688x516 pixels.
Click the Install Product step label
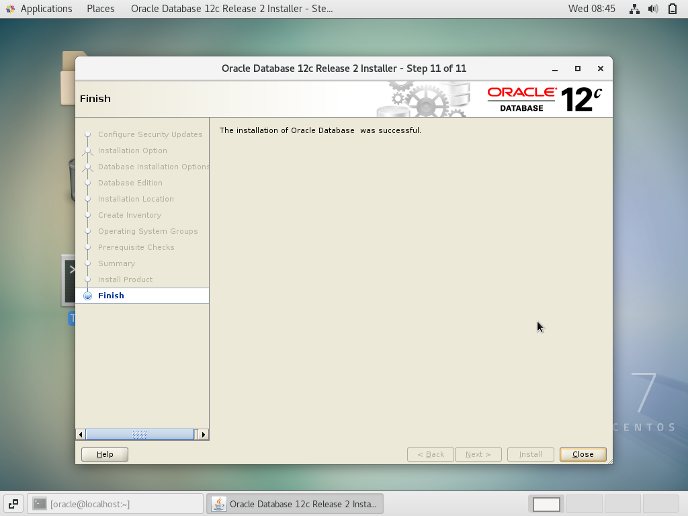[126, 279]
